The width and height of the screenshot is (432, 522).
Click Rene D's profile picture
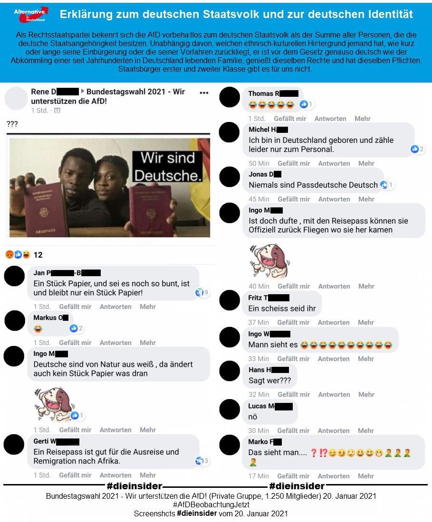[x=16, y=98]
